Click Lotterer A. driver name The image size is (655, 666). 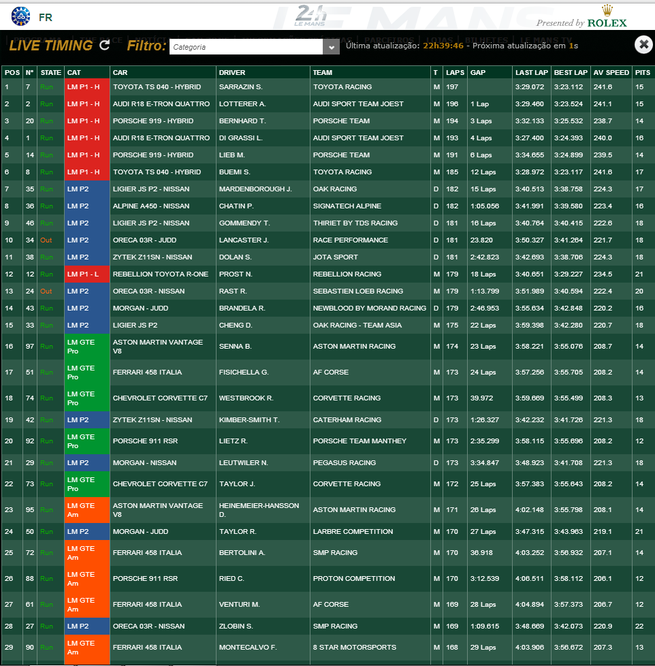click(242, 104)
